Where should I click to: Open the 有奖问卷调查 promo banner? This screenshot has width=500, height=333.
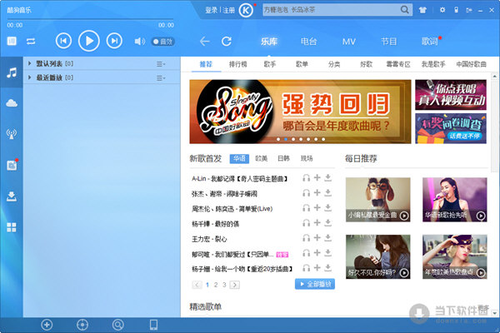coord(451,128)
